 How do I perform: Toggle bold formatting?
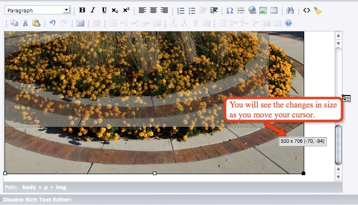[x=82, y=10]
